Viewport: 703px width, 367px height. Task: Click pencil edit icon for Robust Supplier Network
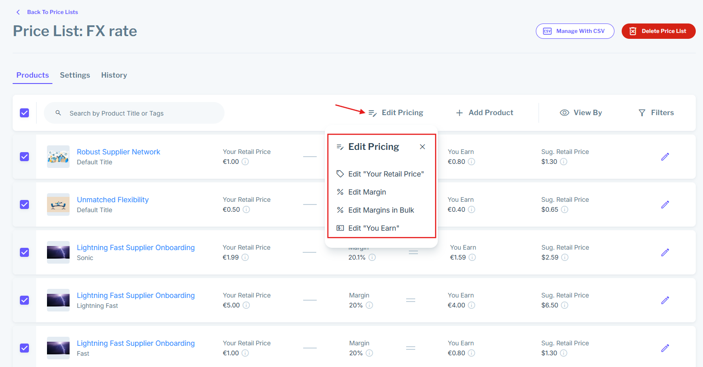(665, 157)
